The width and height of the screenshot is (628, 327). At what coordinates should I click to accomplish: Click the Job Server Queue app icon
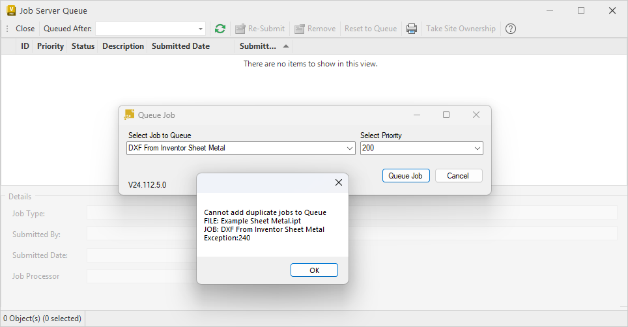click(11, 10)
